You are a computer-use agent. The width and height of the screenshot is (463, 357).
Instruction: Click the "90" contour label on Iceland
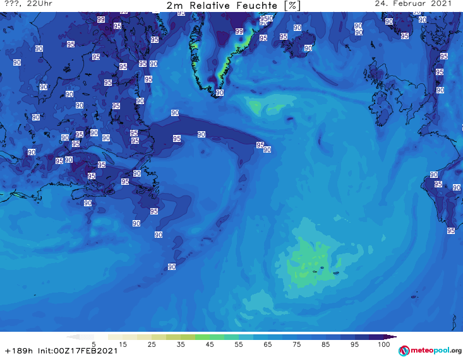coord(308,48)
